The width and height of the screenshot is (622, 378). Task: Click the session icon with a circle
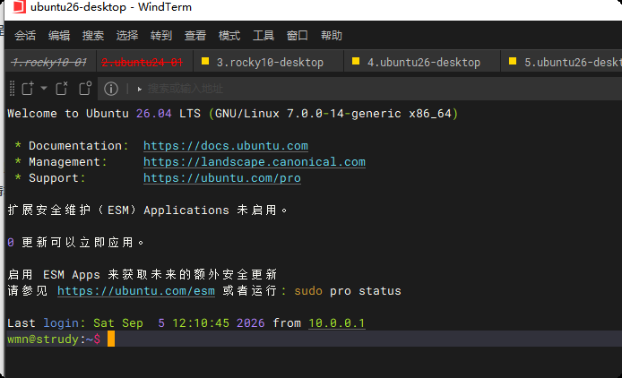point(85,88)
